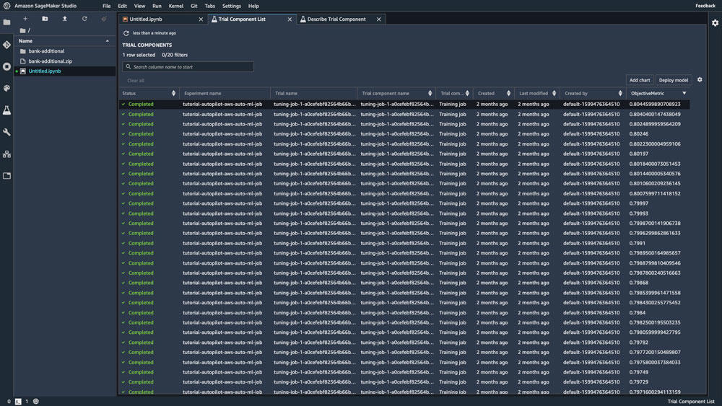
Task: Open the View menu
Action: coord(139,6)
